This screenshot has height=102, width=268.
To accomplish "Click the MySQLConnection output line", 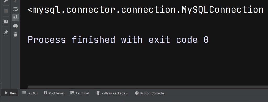I will pyautogui.click(x=146, y=10).
